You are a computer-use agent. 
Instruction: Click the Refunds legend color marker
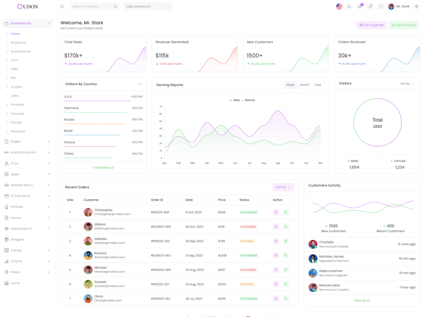(243, 100)
